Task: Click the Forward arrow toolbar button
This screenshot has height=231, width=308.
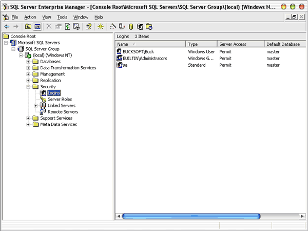Action: [16, 27]
